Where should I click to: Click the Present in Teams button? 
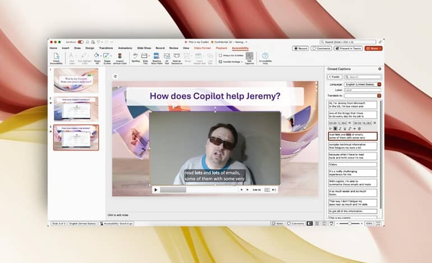coord(348,48)
